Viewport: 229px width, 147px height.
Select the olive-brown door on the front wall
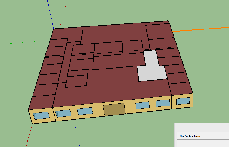click(x=114, y=109)
